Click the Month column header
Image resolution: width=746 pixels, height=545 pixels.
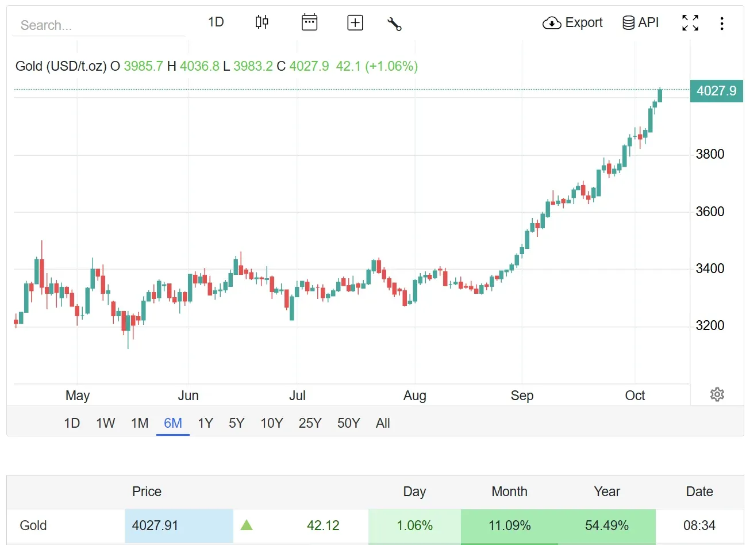[x=509, y=492]
